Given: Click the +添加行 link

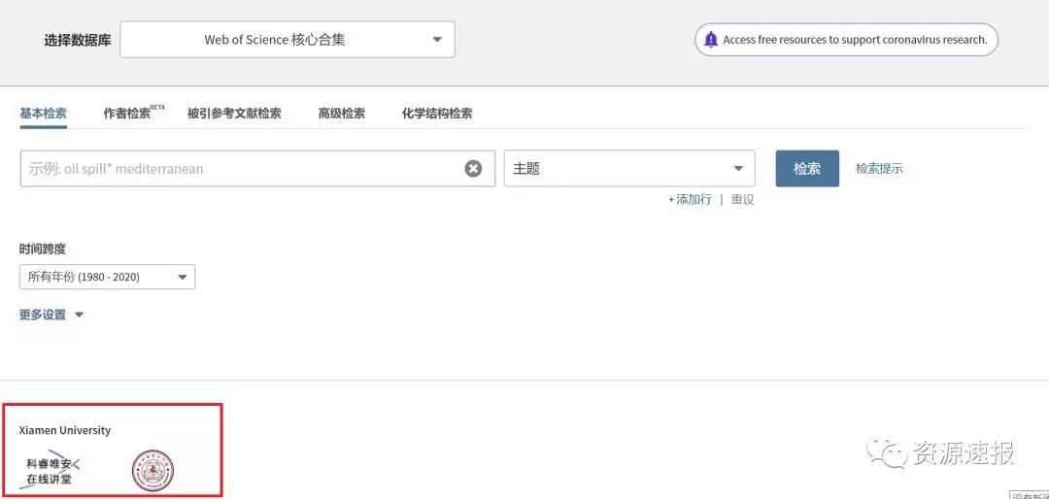Looking at the screenshot, I should click(690, 199).
